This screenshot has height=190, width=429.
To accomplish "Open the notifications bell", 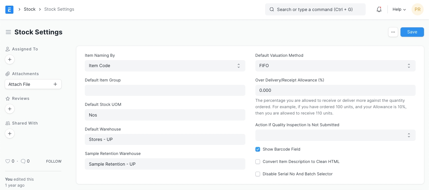I will pyautogui.click(x=379, y=9).
